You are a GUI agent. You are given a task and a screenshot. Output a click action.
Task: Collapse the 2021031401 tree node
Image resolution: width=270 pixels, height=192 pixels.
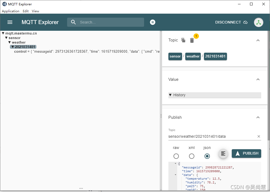tap(13, 47)
